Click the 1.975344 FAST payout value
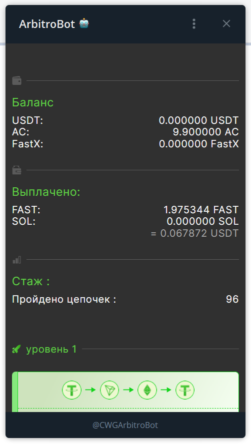The width and height of the screenshot is (251, 444). point(201,210)
